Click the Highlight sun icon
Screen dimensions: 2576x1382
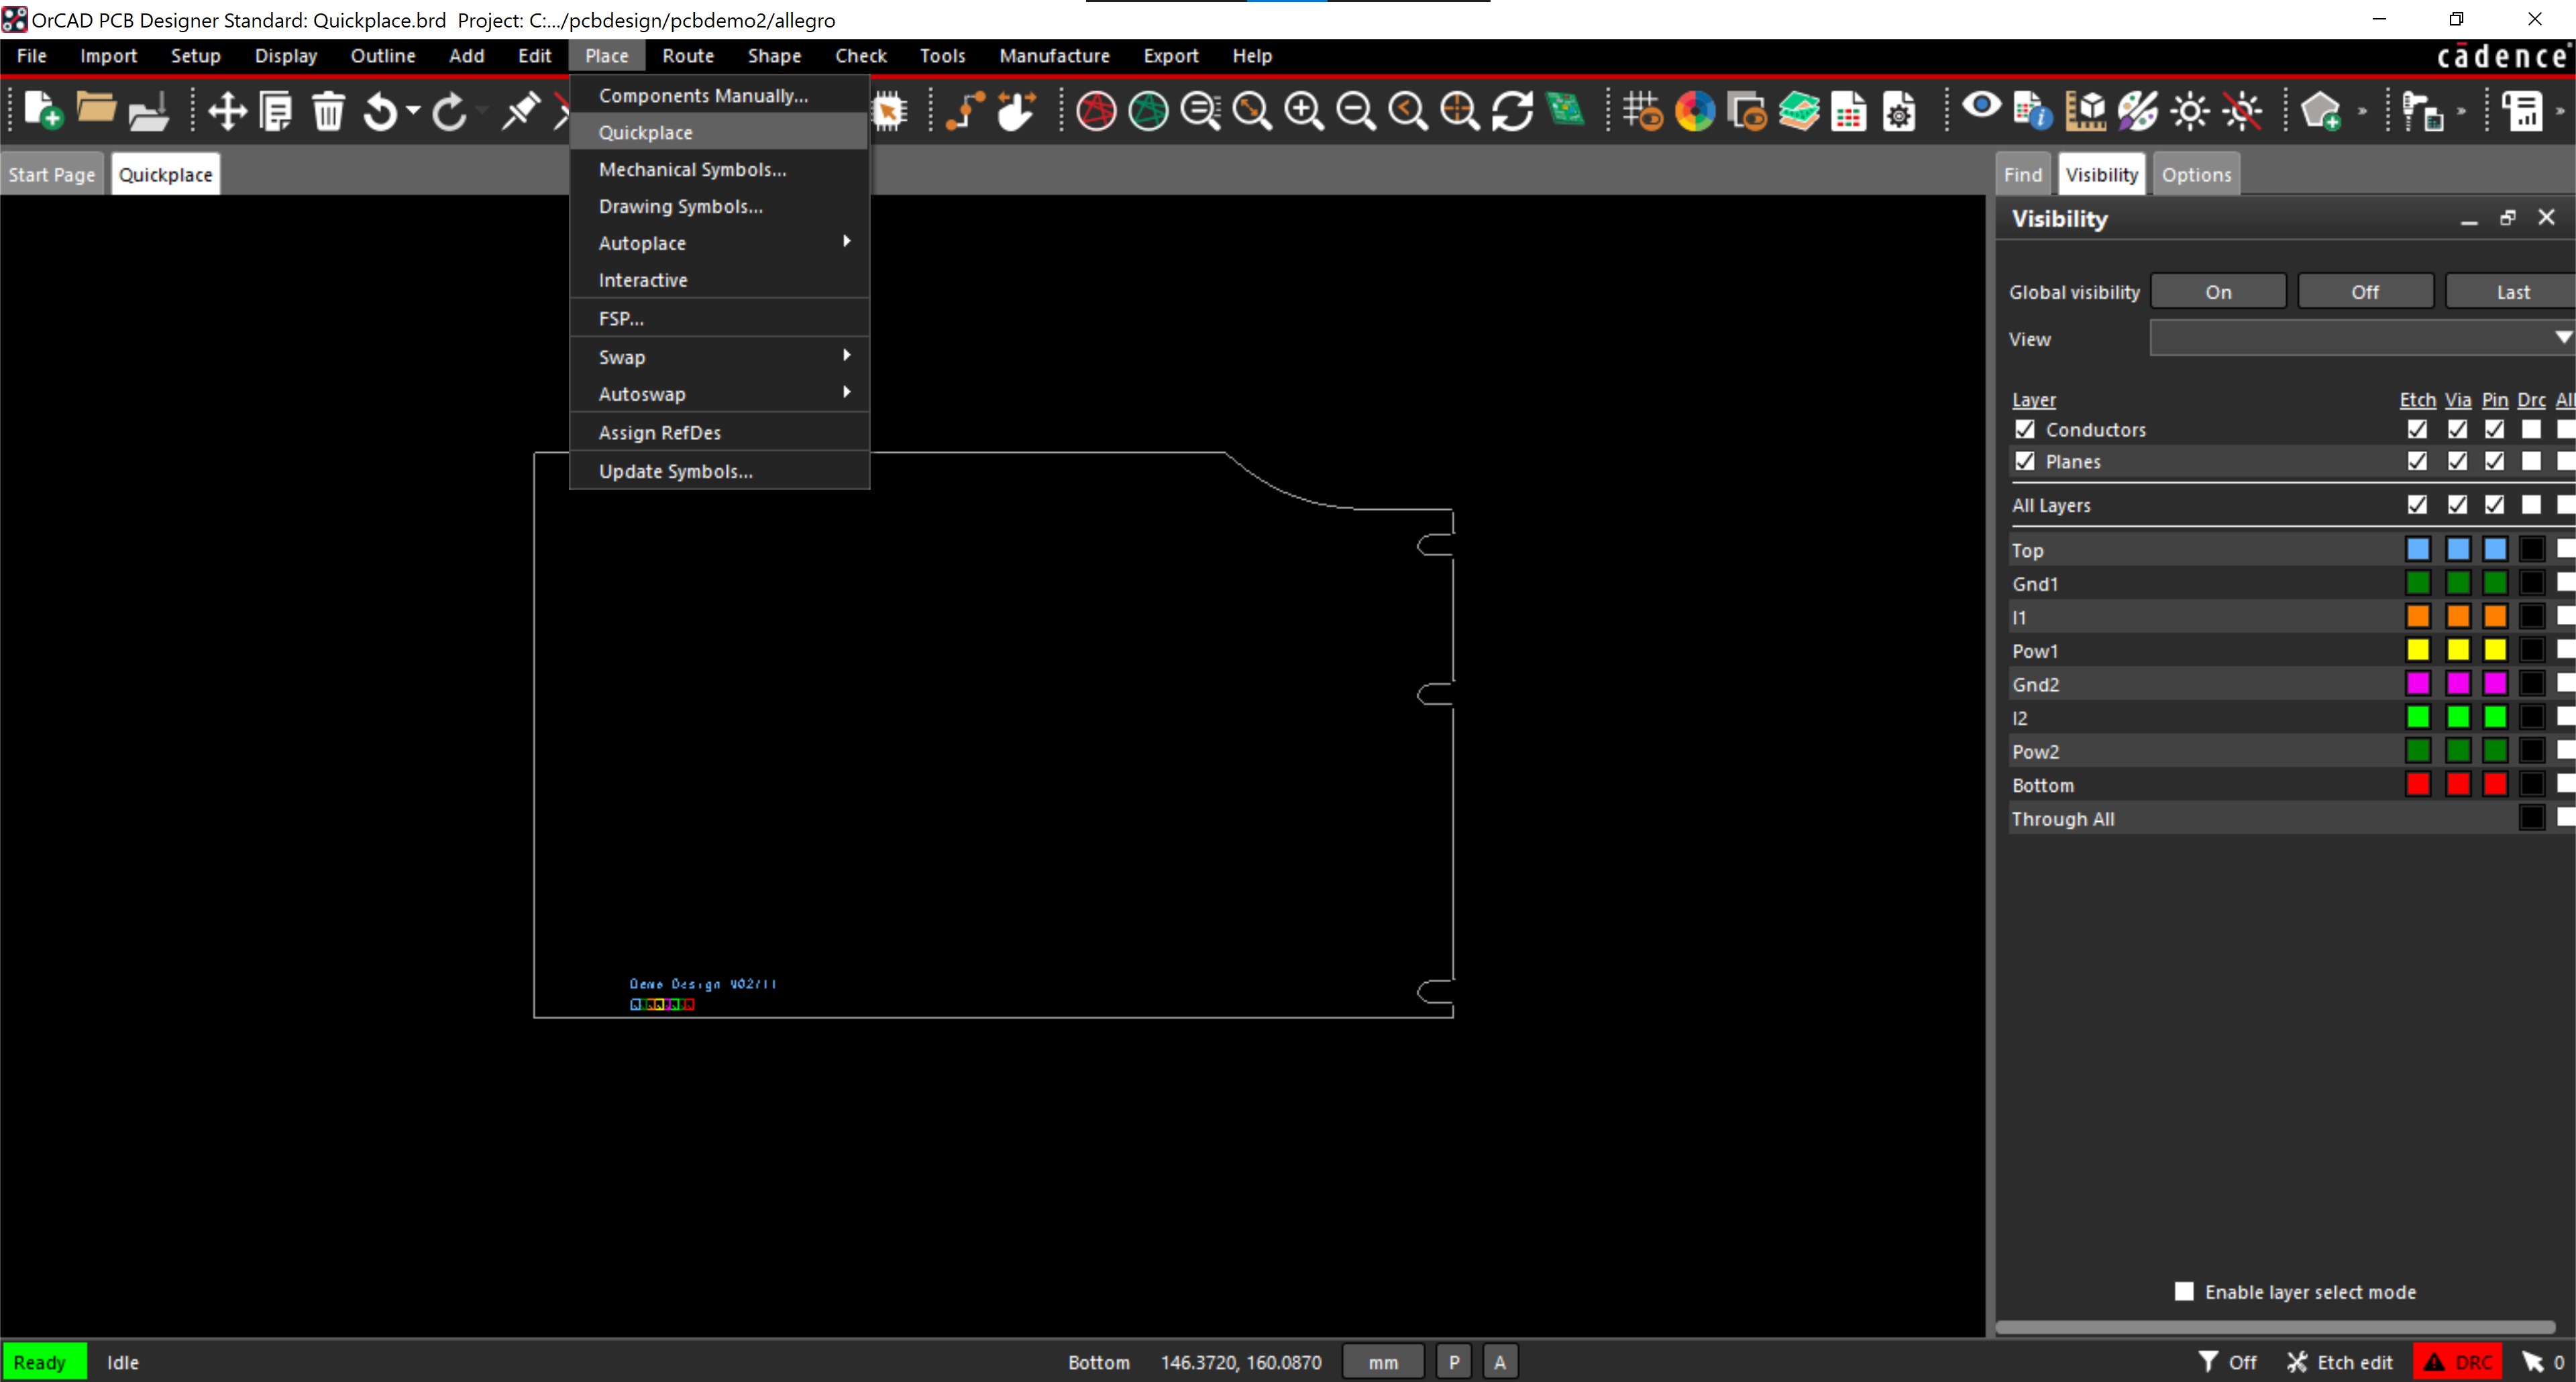tap(2190, 111)
